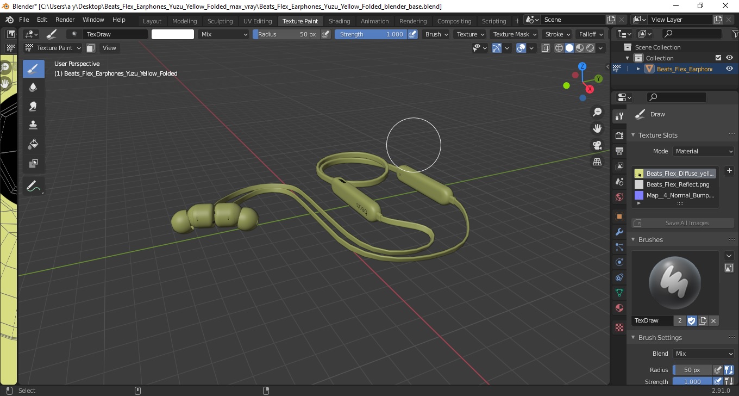The width and height of the screenshot is (739, 396).
Task: Click Save All Images button
Action: click(x=682, y=223)
